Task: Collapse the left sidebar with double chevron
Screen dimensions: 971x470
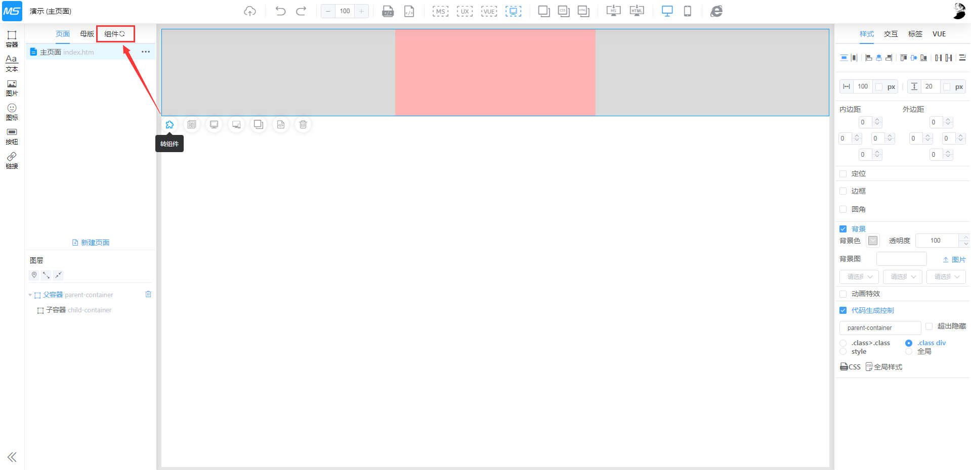Action: click(x=12, y=457)
